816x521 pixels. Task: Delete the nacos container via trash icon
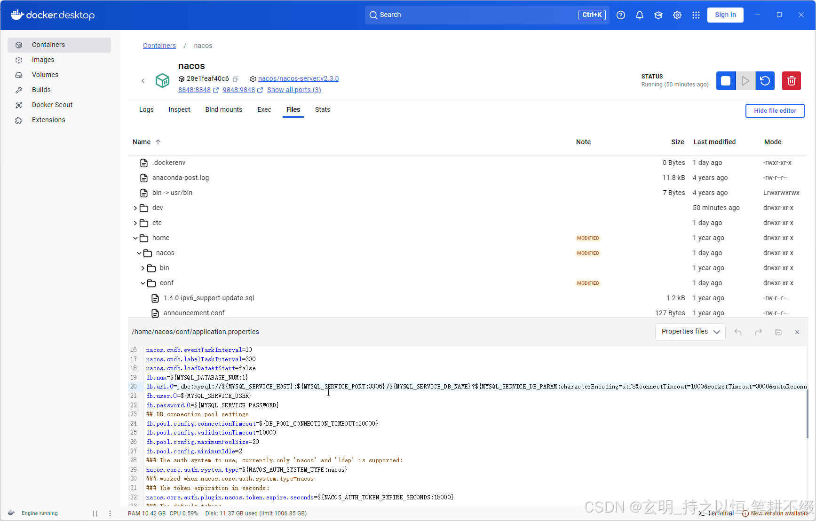tap(791, 80)
